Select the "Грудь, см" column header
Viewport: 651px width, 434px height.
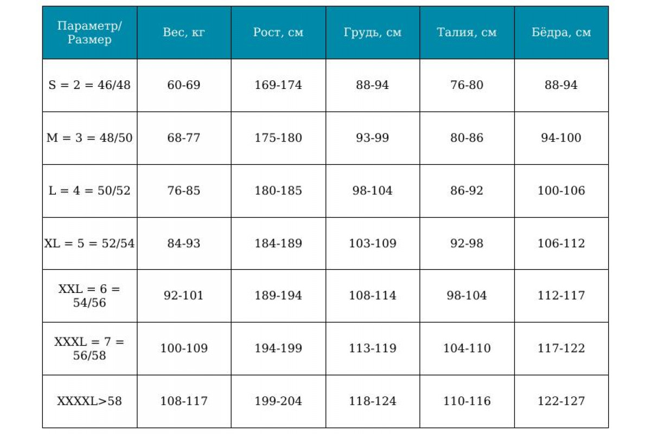click(373, 33)
